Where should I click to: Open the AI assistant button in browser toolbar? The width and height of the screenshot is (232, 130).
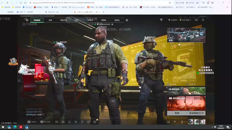(x=197, y=3)
